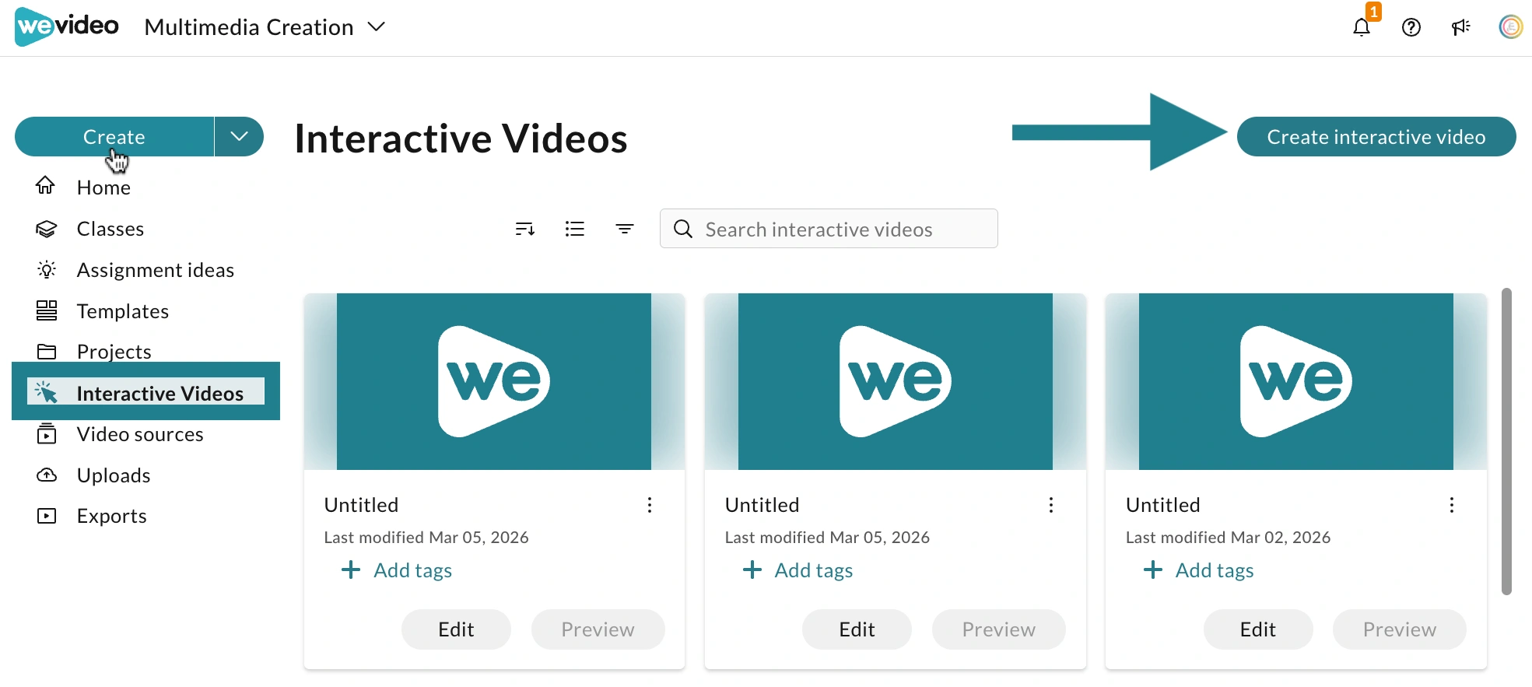Click the Create button
This screenshot has height=687, width=1532.
pos(114,137)
